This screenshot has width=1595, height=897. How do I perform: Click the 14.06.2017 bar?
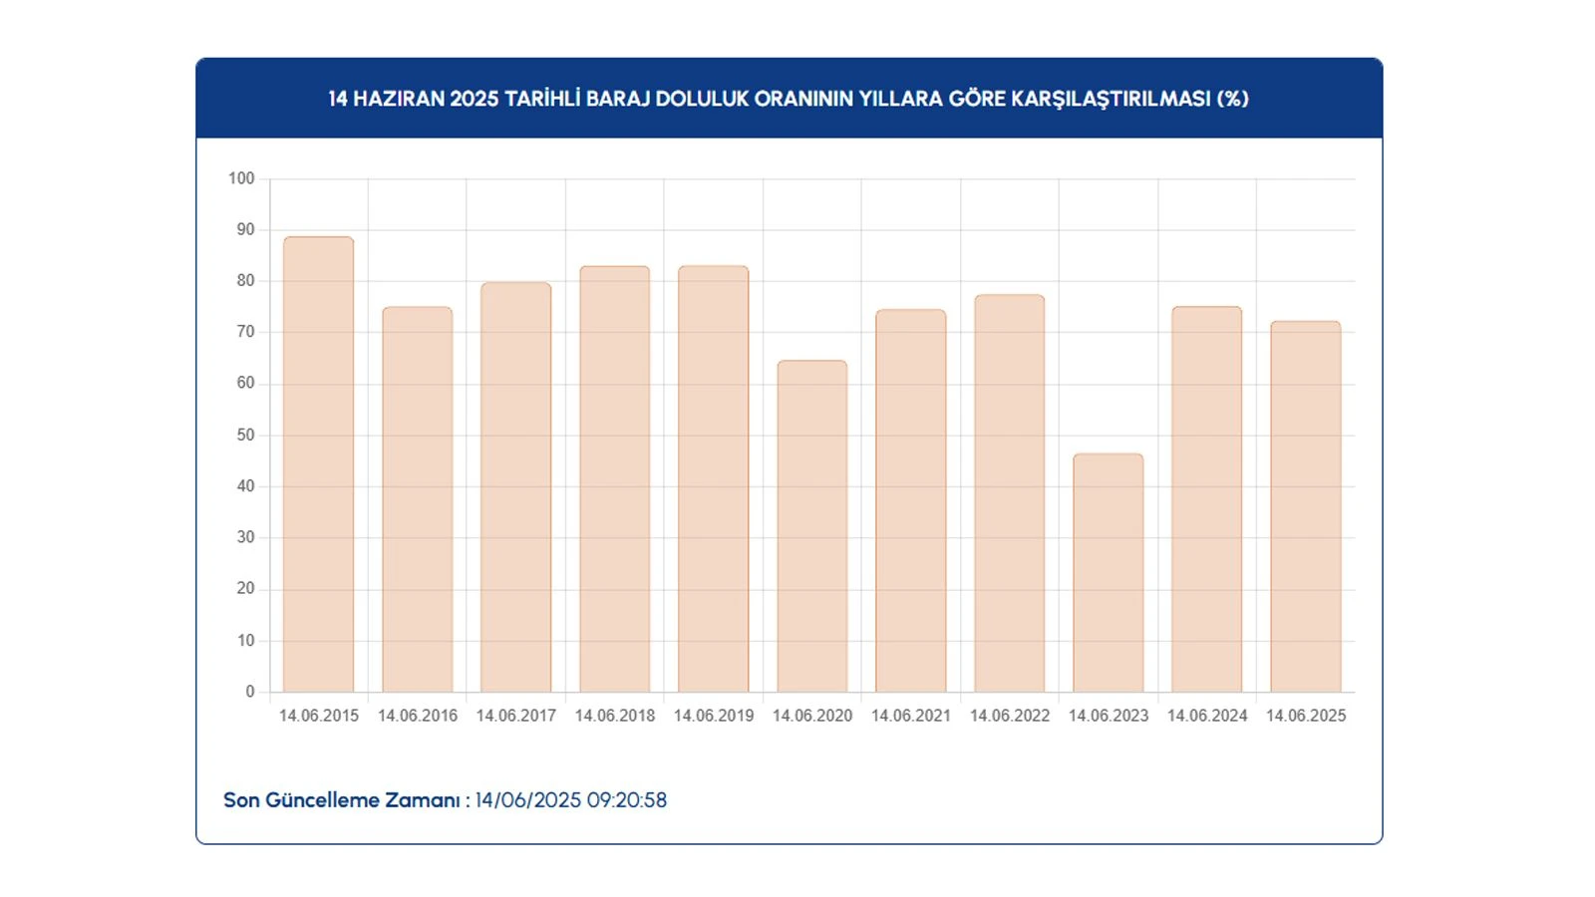click(x=515, y=487)
